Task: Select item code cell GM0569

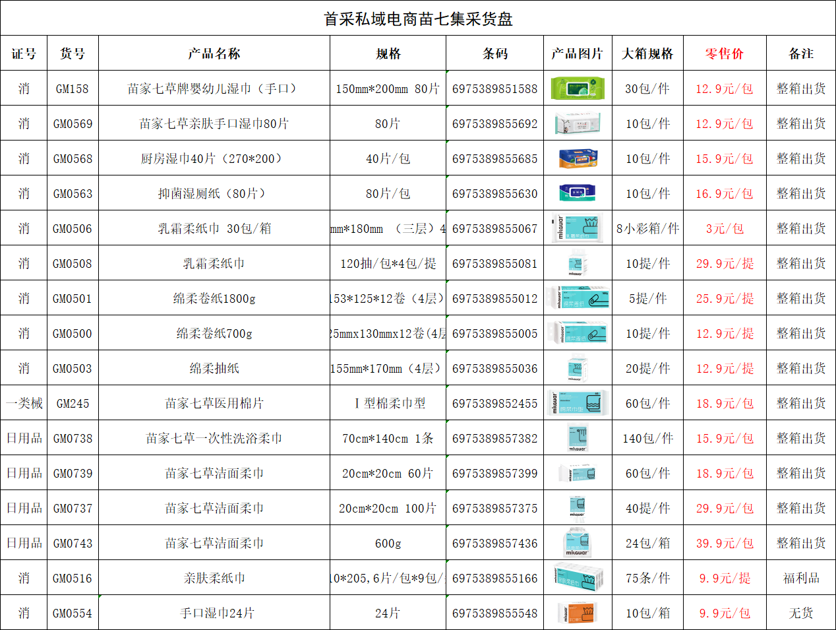Action: (73, 123)
